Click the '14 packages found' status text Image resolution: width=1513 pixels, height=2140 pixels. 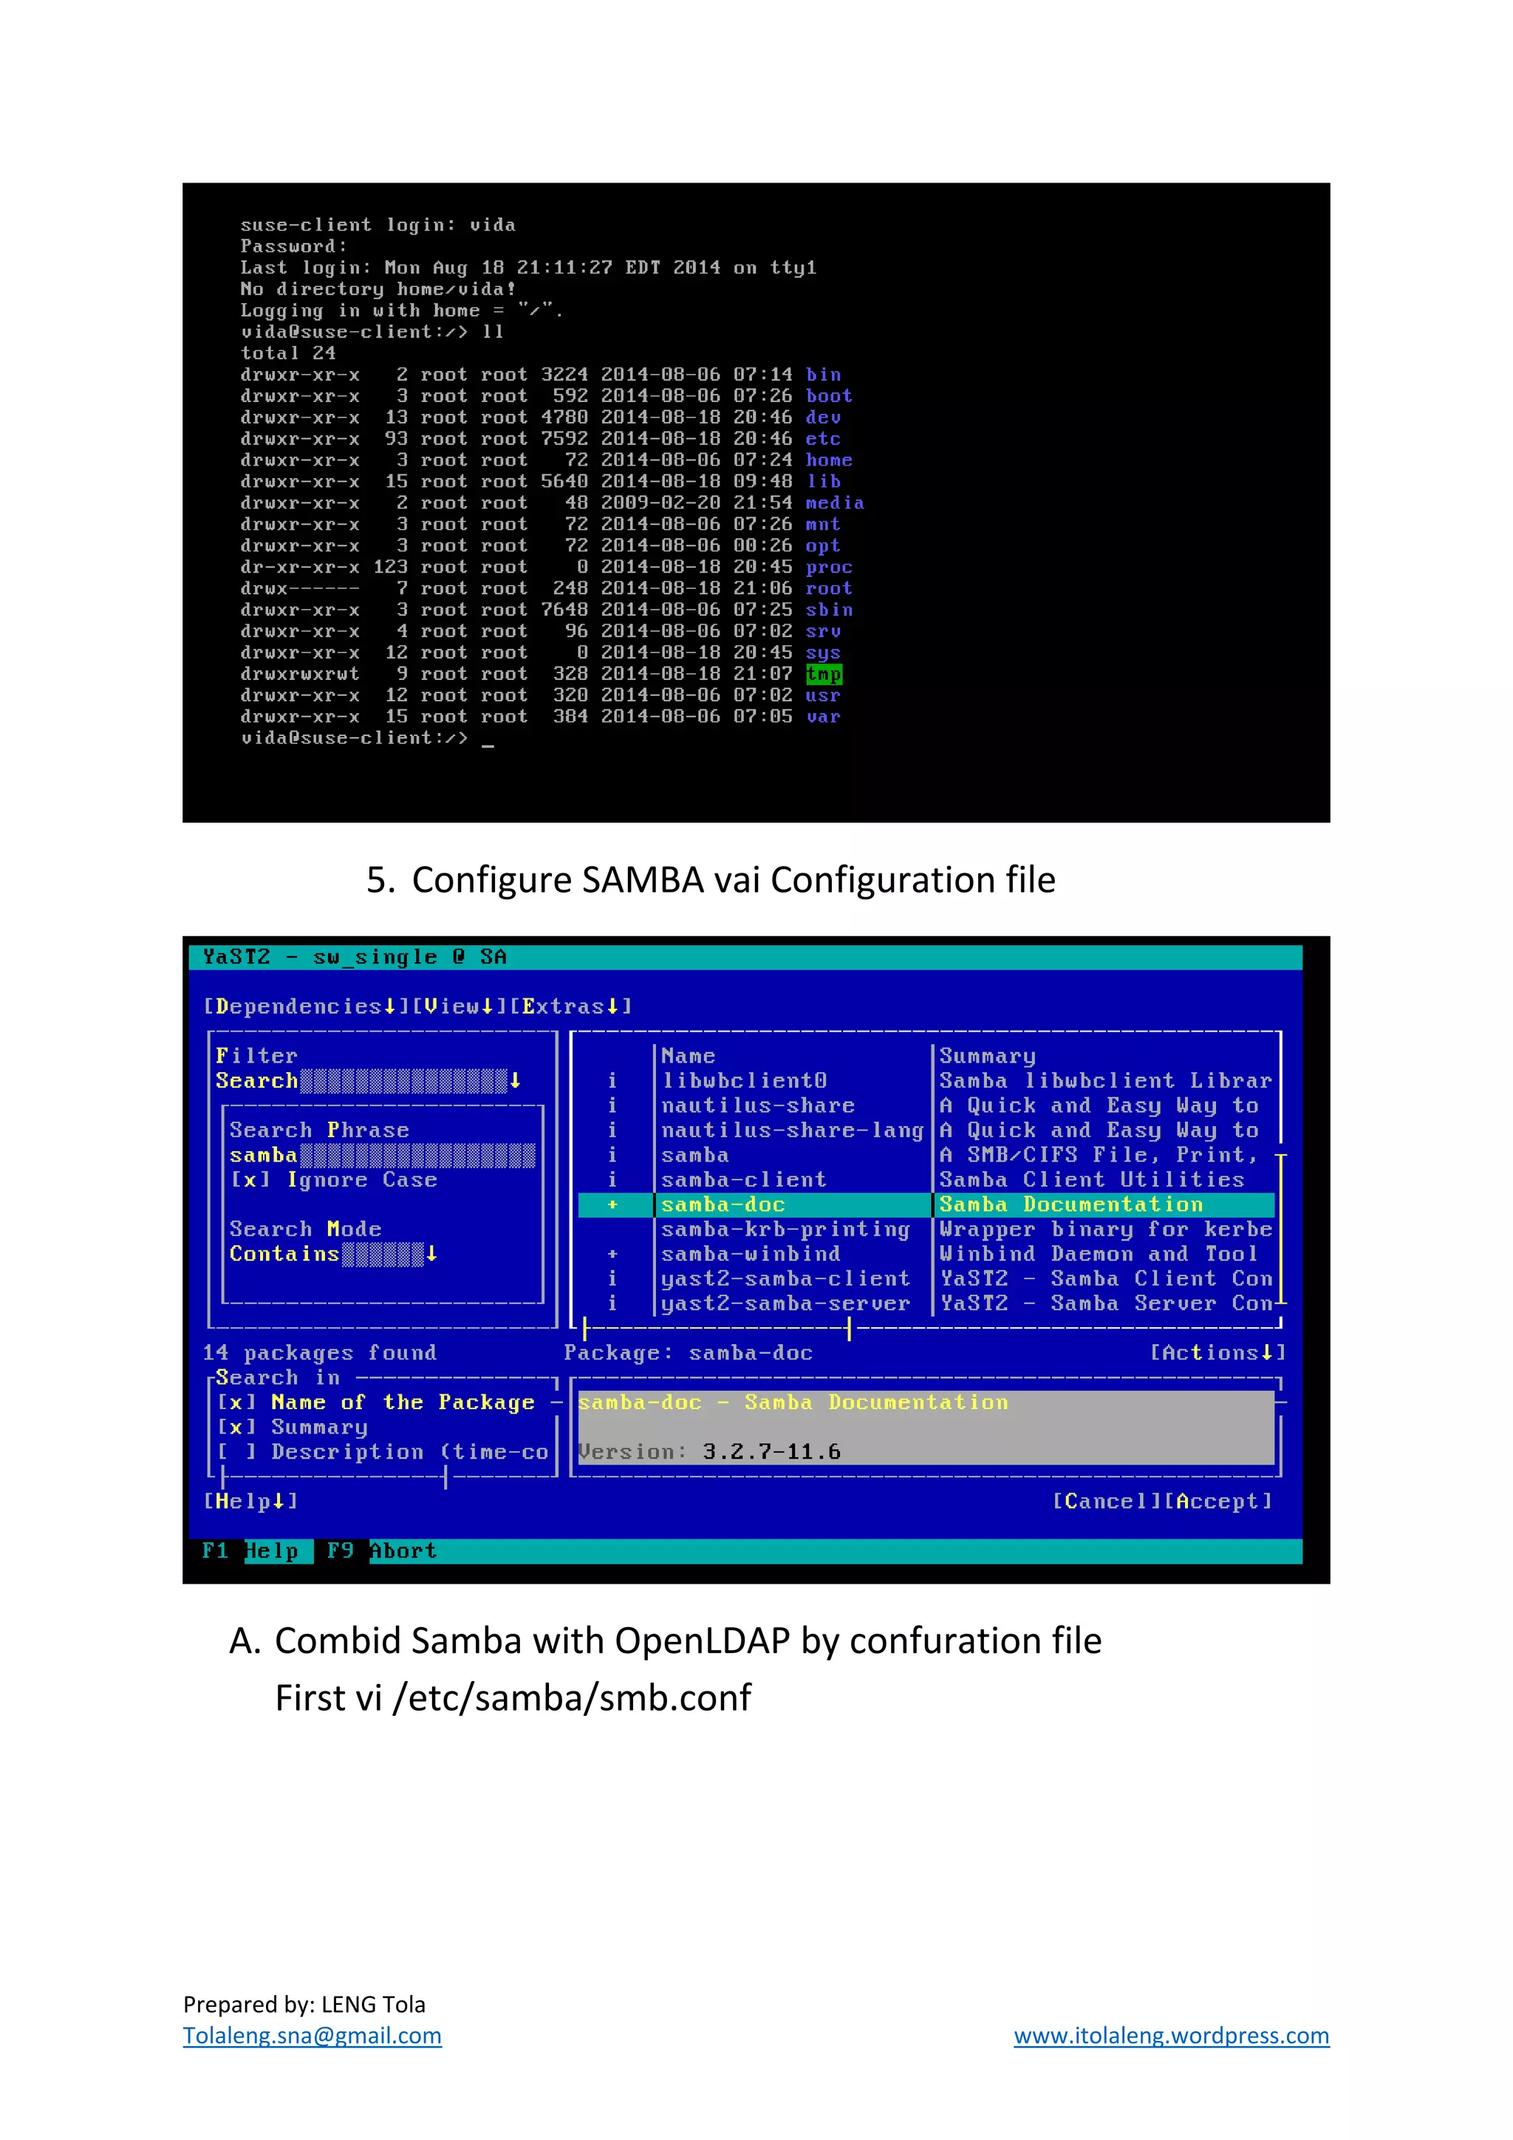click(x=320, y=1353)
